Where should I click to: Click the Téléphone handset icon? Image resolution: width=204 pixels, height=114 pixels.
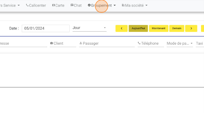point(139,43)
